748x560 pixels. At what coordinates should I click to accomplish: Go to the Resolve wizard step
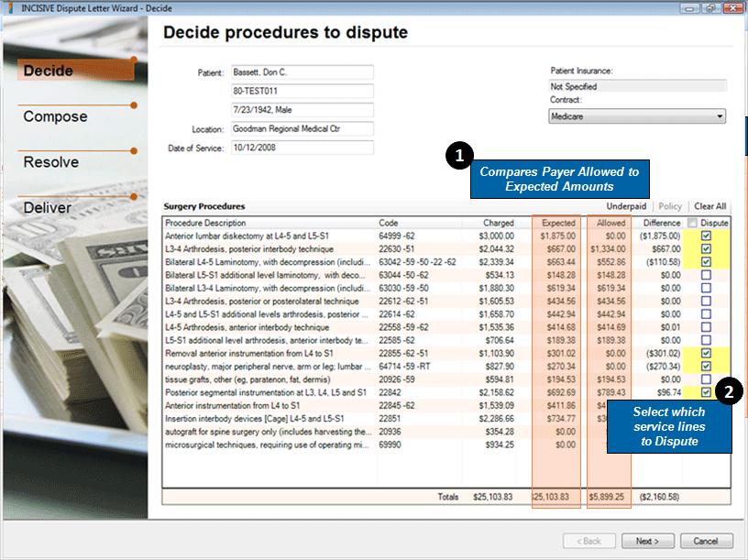point(51,162)
